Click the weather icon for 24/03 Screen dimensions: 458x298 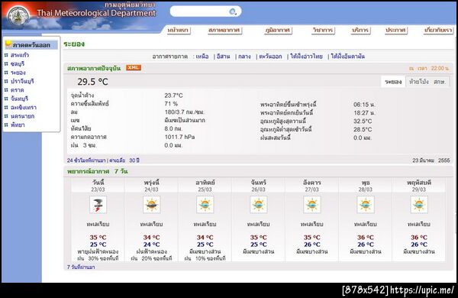click(x=151, y=205)
